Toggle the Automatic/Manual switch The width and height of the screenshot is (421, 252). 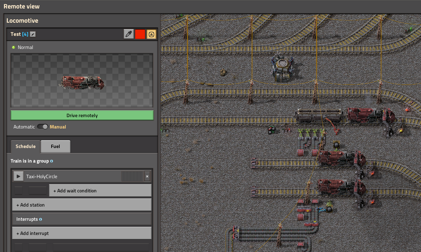click(x=42, y=127)
